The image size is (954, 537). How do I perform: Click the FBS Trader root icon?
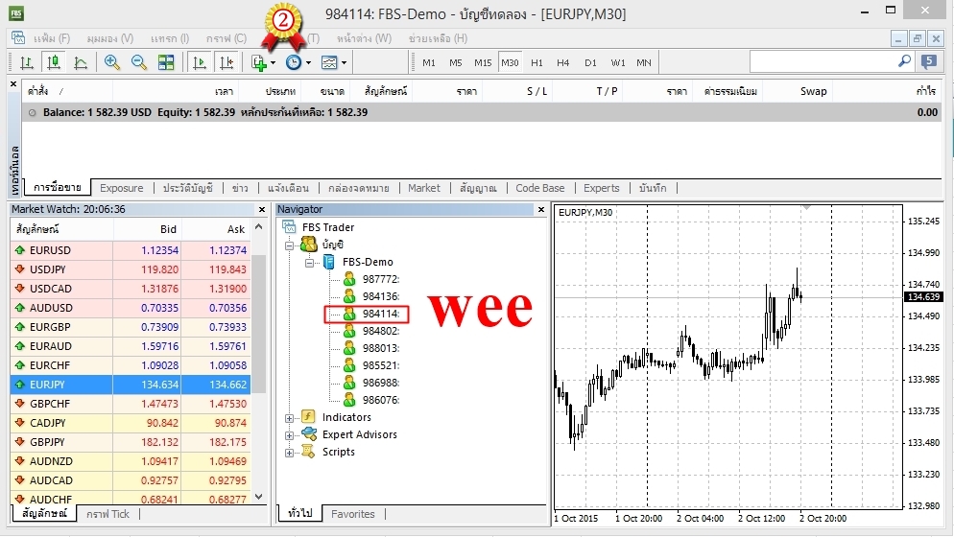coord(289,227)
